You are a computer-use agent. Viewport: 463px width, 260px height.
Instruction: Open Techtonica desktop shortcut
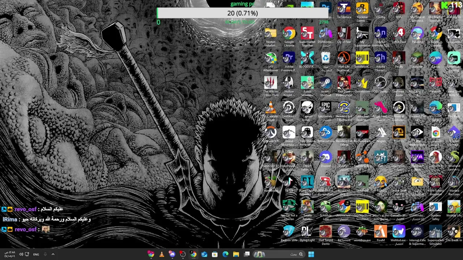click(344, 11)
